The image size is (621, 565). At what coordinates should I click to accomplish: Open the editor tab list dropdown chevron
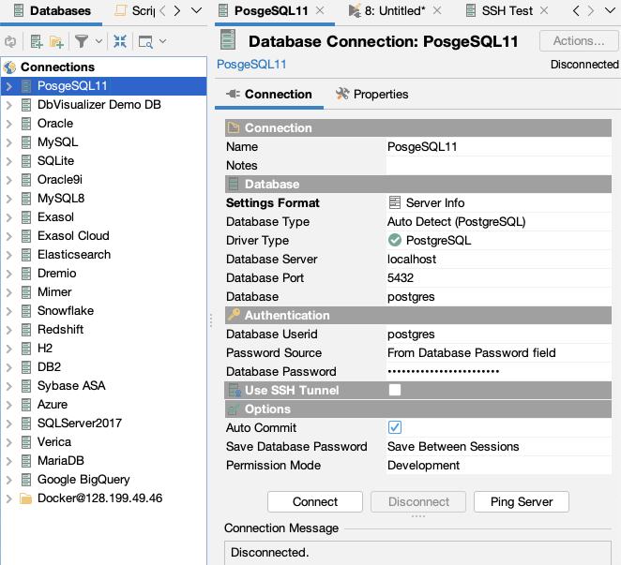pyautogui.click(x=611, y=11)
